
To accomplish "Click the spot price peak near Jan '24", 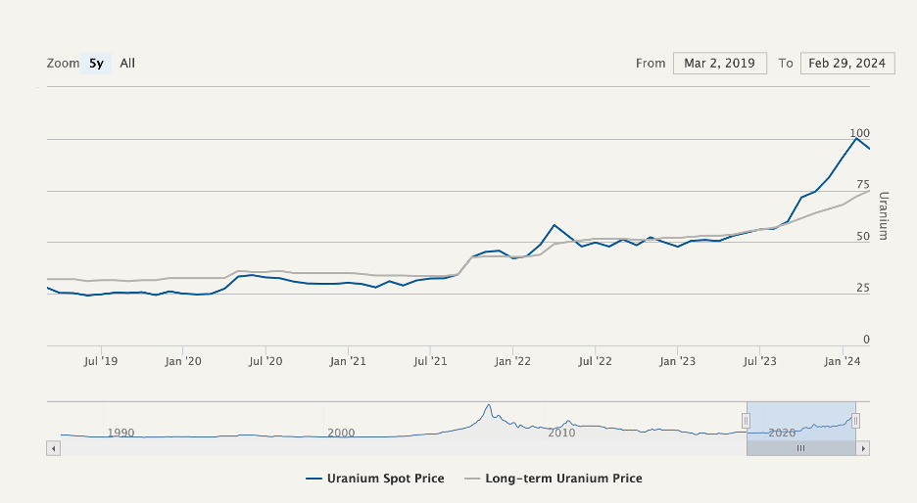I will tap(857, 138).
